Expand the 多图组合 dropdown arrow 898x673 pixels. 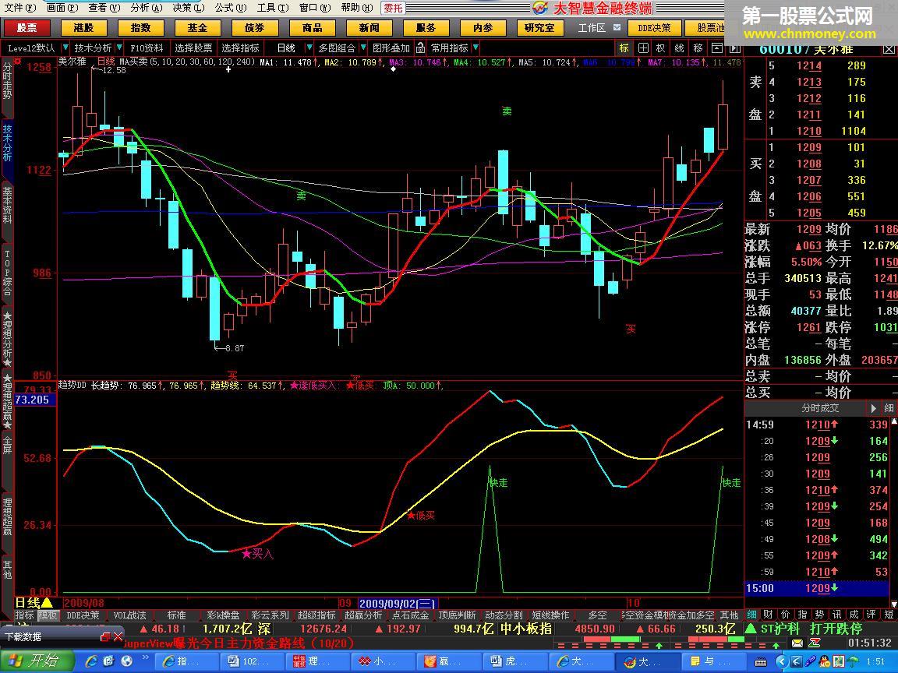pos(362,48)
